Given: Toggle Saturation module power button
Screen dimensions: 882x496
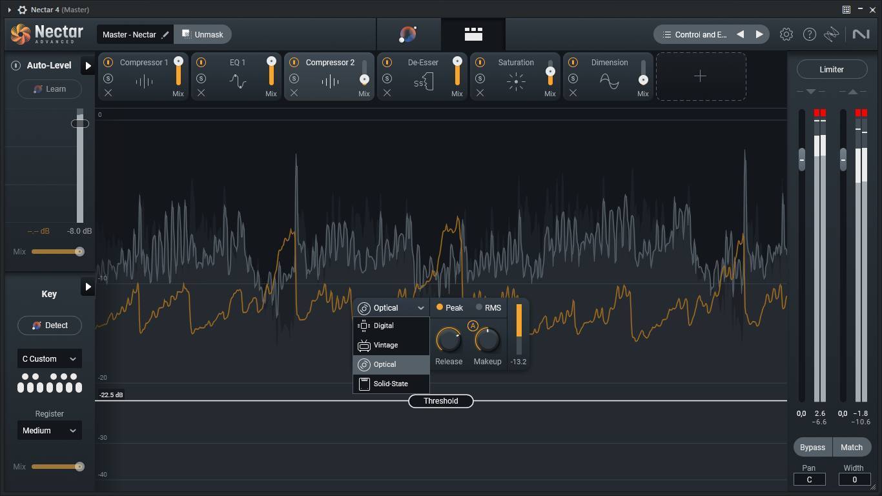Looking at the screenshot, I should point(480,63).
